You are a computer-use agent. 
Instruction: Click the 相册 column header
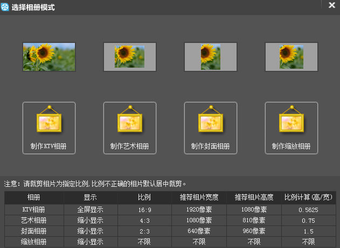[x=34, y=198]
